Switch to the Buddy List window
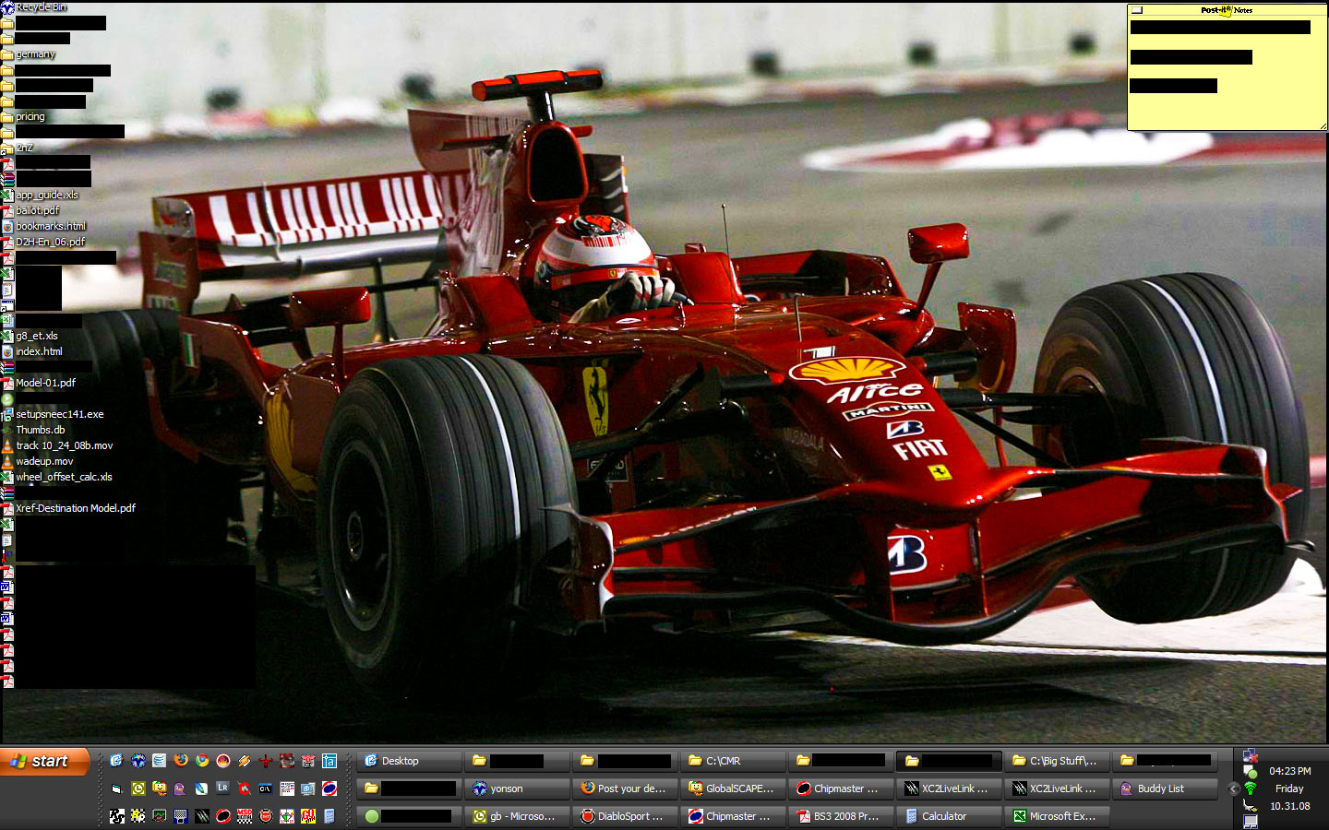 (x=1165, y=789)
